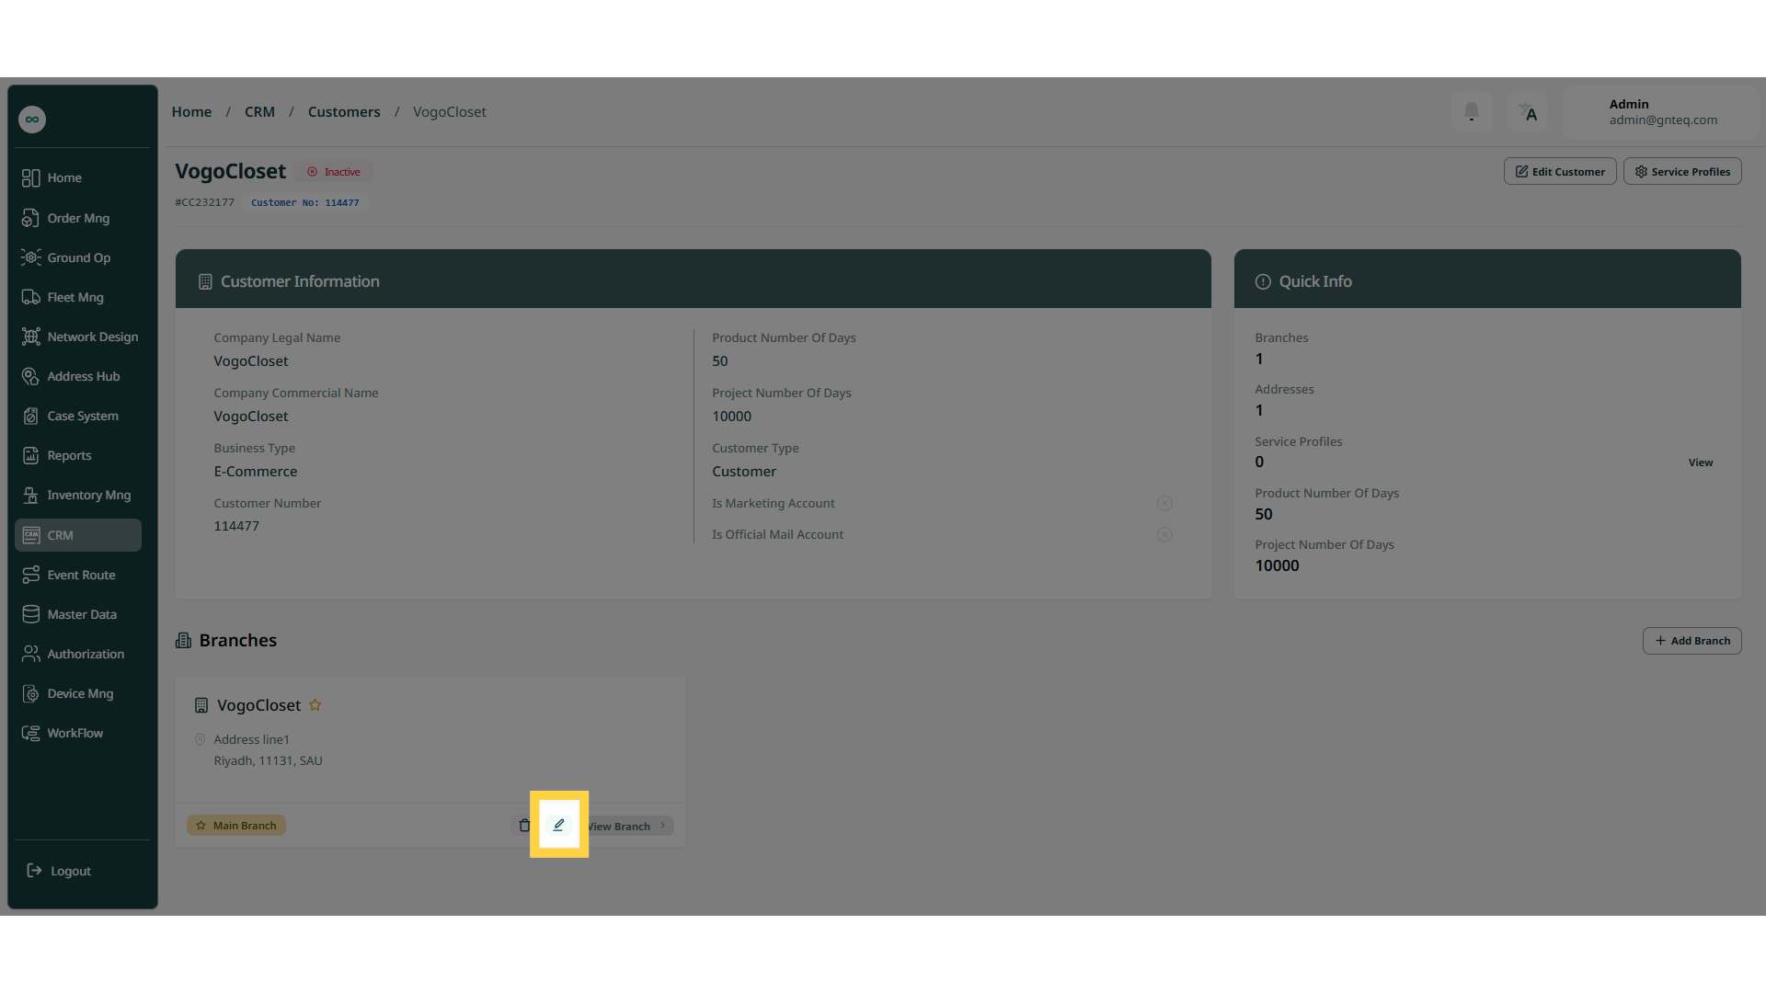
Task: Click the Logout icon
Action: (x=34, y=871)
